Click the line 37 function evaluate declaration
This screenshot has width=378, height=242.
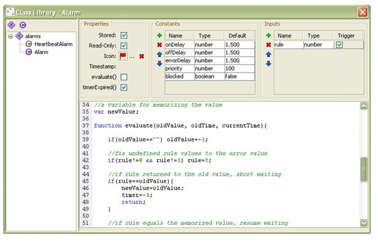180,126
